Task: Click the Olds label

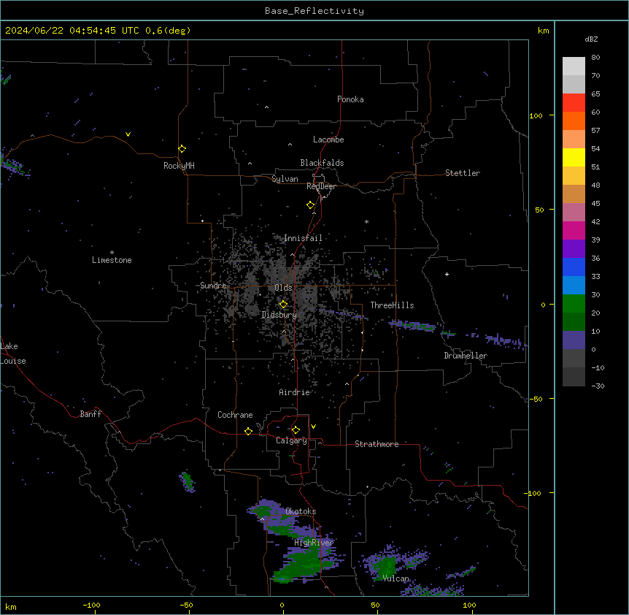Action: [283, 288]
